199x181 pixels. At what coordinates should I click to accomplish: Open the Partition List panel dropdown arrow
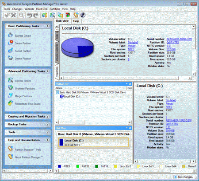(126, 84)
